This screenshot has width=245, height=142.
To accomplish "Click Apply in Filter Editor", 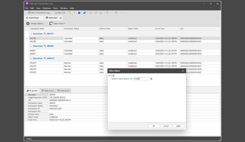I will tap(178, 126).
